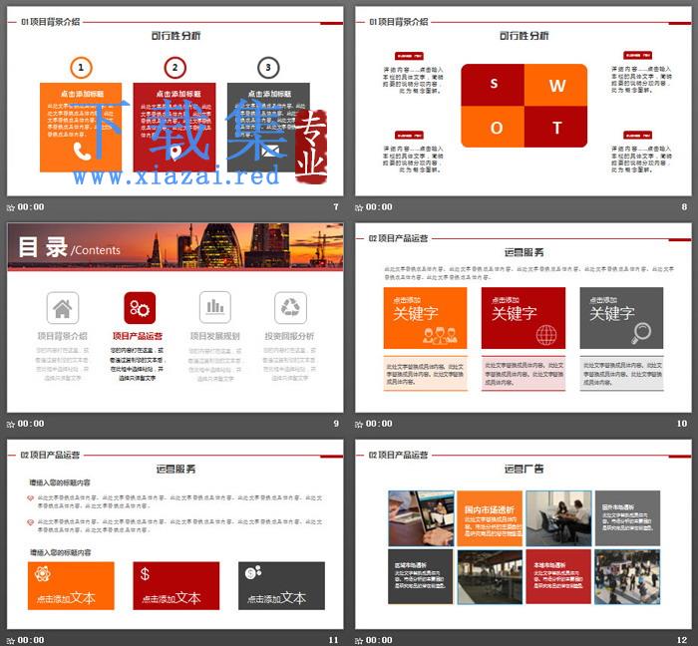The image size is (698, 646).
Task: Click the animation star icon under slide 8
Action: [x=359, y=207]
